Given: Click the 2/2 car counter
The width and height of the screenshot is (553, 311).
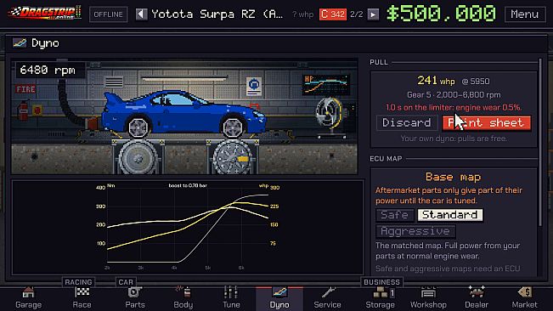Looking at the screenshot, I should pos(357,14).
